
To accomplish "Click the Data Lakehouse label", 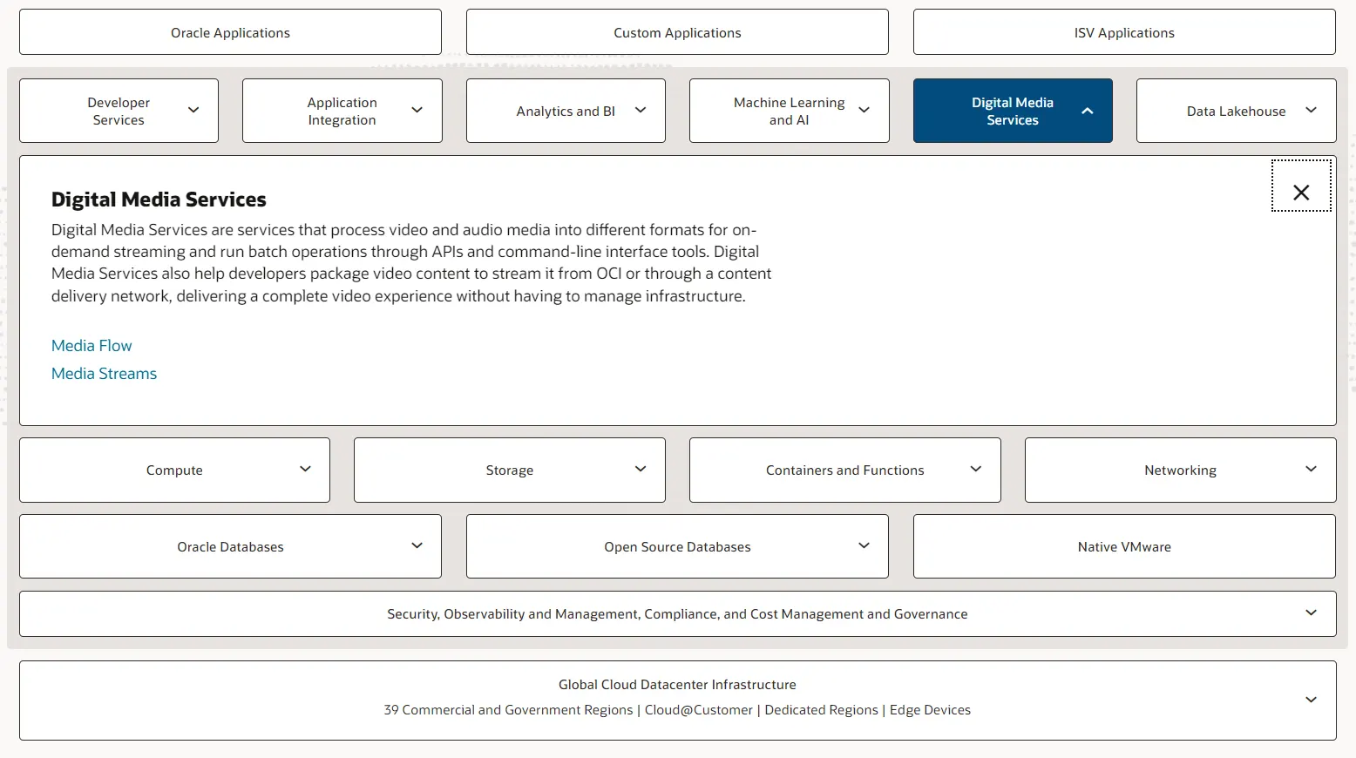I will (x=1236, y=112).
